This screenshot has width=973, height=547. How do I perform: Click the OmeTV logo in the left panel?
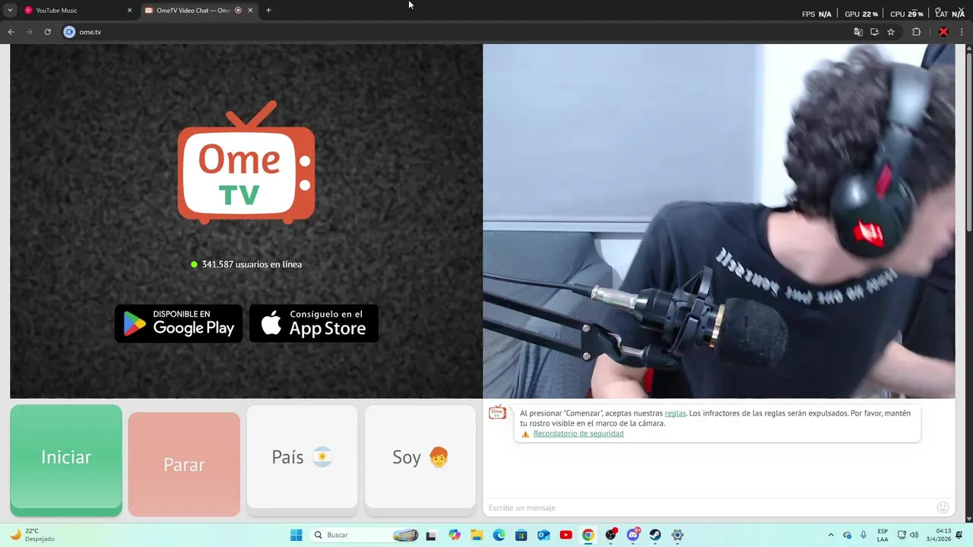pyautogui.click(x=246, y=163)
